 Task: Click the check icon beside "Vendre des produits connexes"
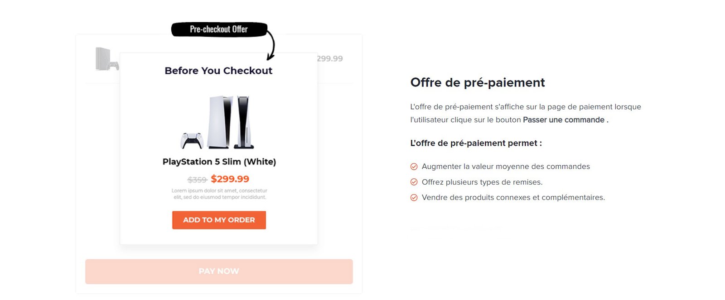coord(414,197)
